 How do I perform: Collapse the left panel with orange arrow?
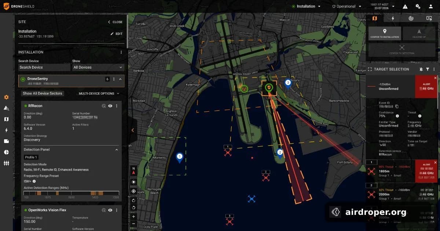132,130
